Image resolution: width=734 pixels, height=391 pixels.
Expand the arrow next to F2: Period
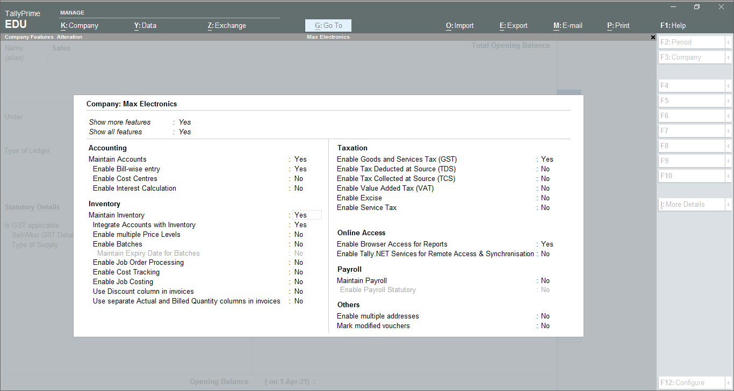(729, 42)
